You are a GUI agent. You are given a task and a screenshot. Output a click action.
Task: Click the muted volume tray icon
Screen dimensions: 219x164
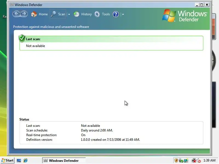199,161
